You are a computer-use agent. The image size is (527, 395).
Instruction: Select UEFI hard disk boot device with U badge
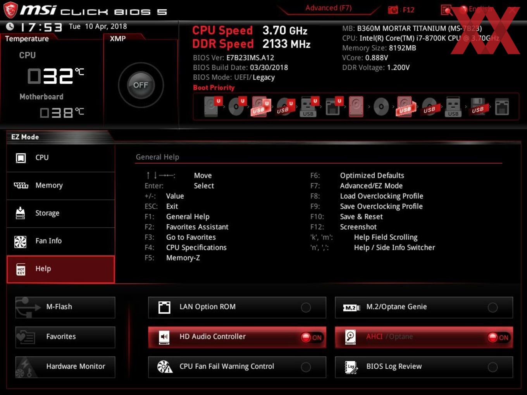pyautogui.click(x=212, y=106)
